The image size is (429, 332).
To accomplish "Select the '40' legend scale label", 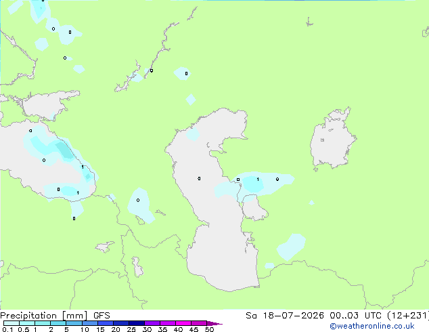I will pos(179,329).
